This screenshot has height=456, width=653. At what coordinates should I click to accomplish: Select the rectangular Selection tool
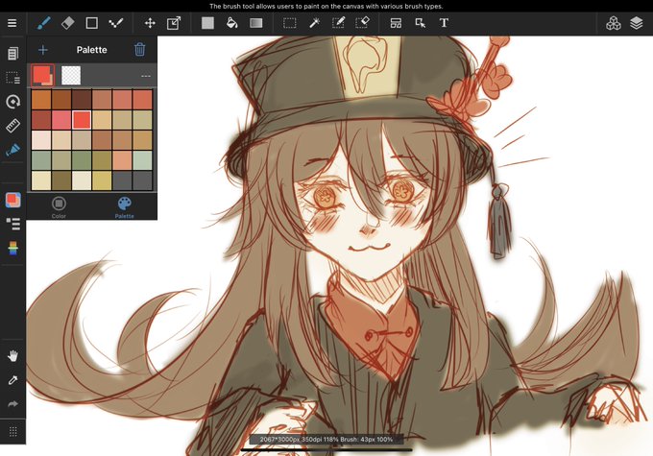click(289, 23)
